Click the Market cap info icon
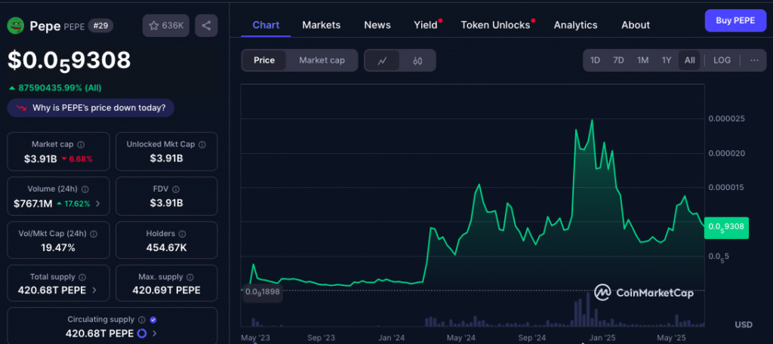 point(81,144)
